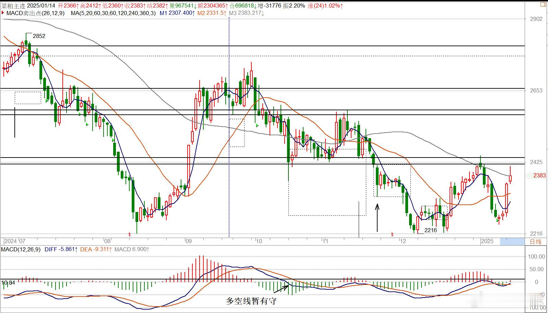Click the 100.00 MACD axis label
The width and height of the screenshot is (548, 313).
(x=536, y=256)
